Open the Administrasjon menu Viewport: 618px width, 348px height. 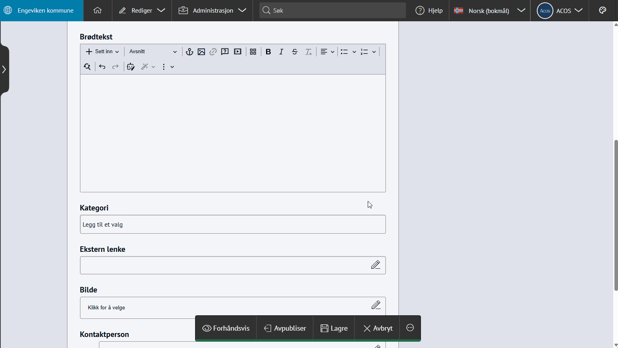tap(212, 11)
